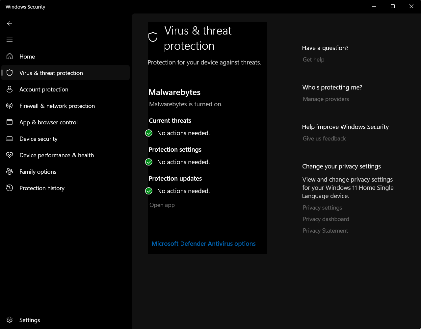
Task: Open the Malwarebytes app link
Action: tap(162, 205)
